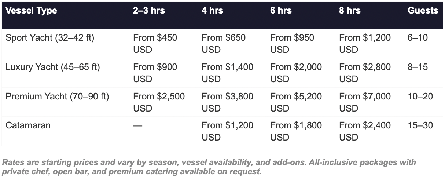Select the Luxury Yacht (45–65 ft) row label

coord(53,67)
